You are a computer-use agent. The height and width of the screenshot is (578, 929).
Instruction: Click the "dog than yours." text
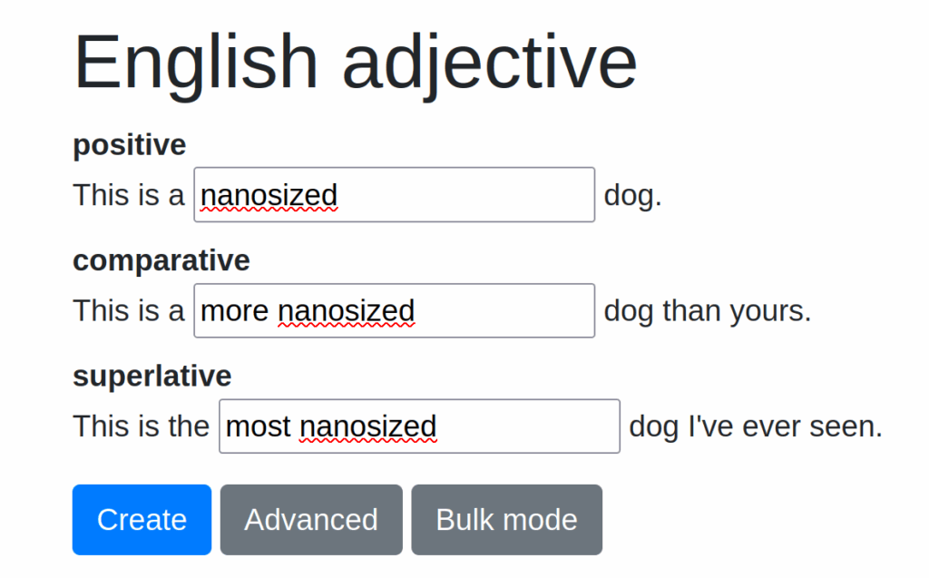(707, 310)
